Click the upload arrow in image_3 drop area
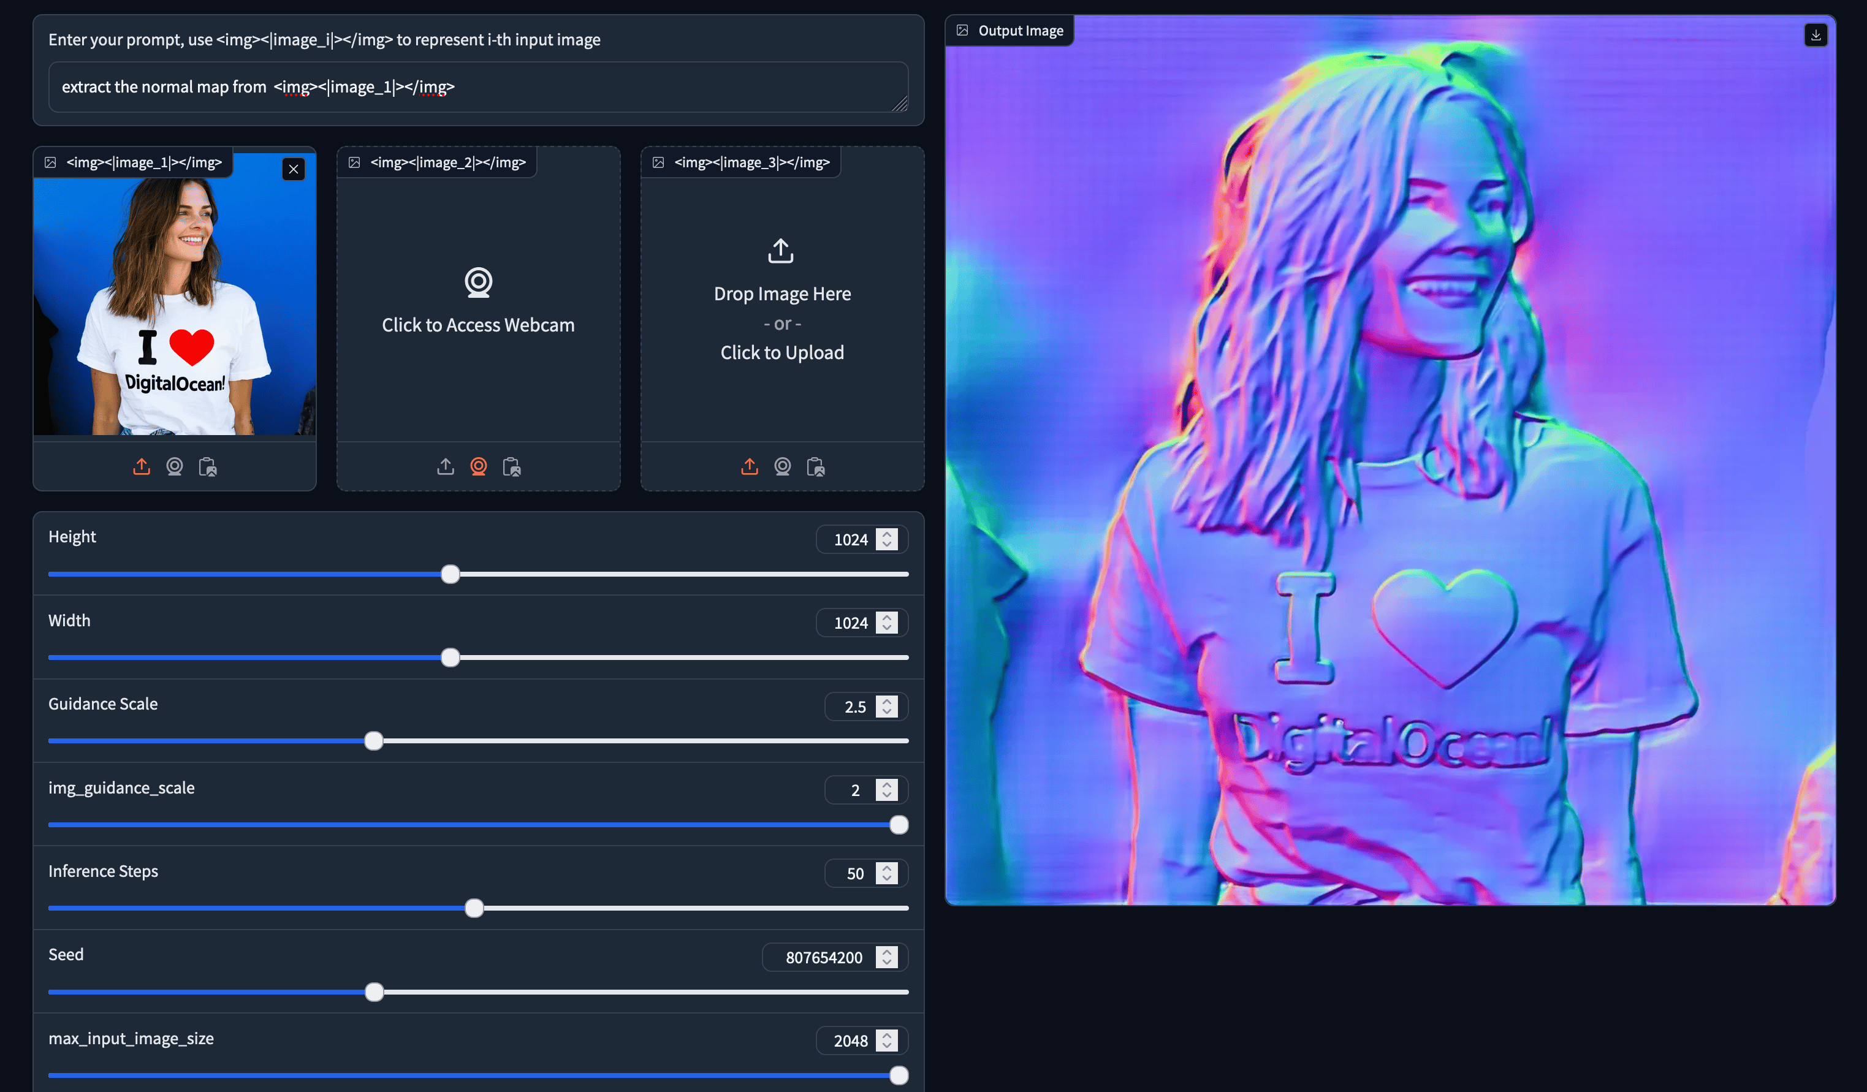Viewport: 1867px width, 1092px height. 781,251
